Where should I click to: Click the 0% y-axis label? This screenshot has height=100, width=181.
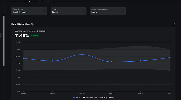click(19, 91)
